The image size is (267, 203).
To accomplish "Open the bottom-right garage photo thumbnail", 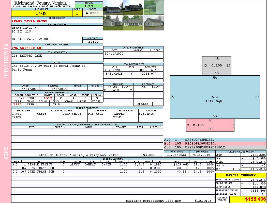I will pyautogui.click(x=154, y=23).
